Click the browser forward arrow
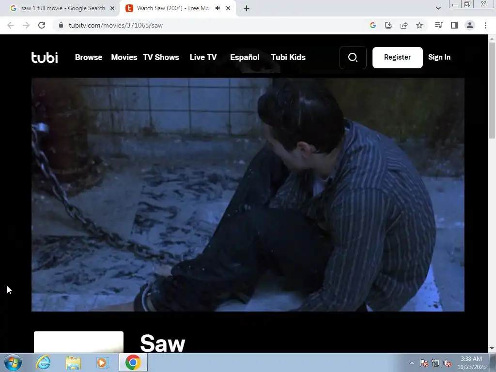496x372 pixels. 26,25
